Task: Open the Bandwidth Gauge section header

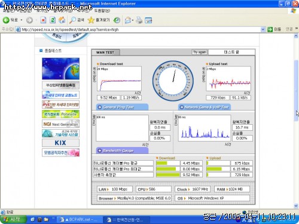Action: pyautogui.click(x=122, y=151)
